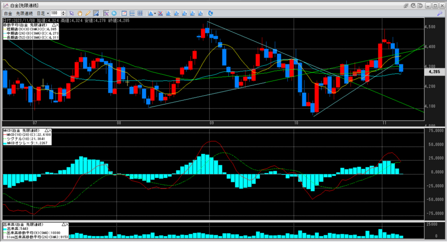This screenshot has height=242, width=447.
Task: Open the 日足 timeframe dropdown
Action: (x=42, y=14)
